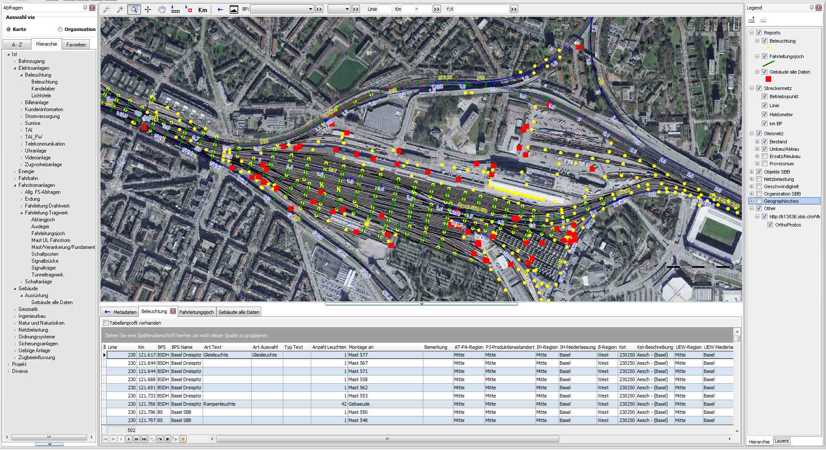Open Gebäude alle Daten results tab
Image resolution: width=826 pixels, height=450 pixels.
[239, 312]
